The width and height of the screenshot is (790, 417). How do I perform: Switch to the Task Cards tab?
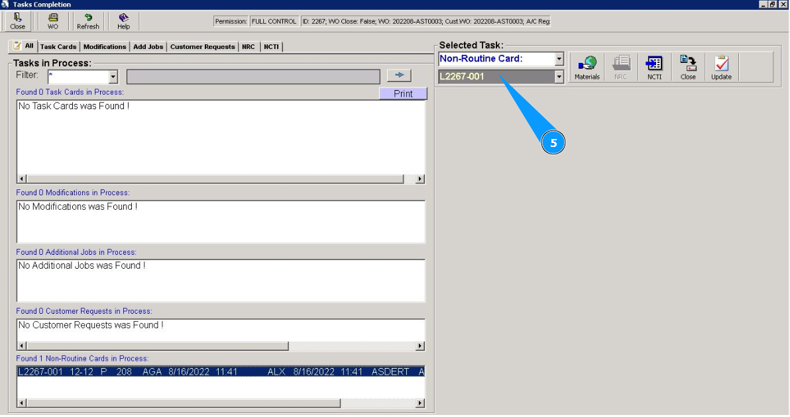pos(58,47)
